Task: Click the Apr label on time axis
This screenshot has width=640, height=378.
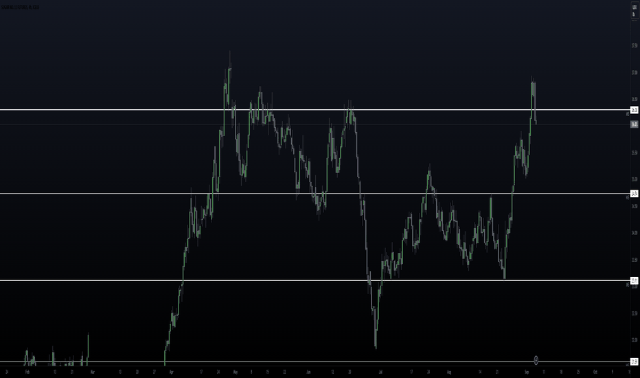Action: pos(171,373)
